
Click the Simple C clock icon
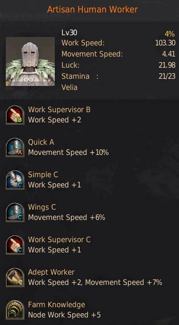pyautogui.click(x=15, y=180)
